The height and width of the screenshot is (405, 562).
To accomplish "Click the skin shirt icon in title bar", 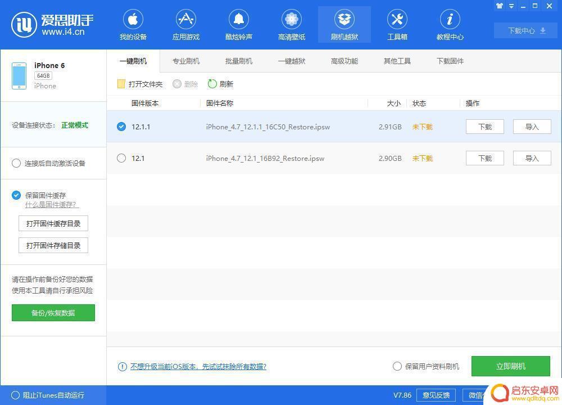I will (499, 6).
